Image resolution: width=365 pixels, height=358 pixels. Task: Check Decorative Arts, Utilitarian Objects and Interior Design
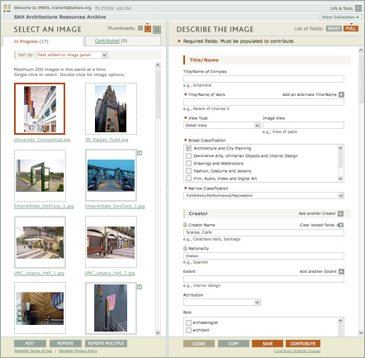click(x=188, y=156)
